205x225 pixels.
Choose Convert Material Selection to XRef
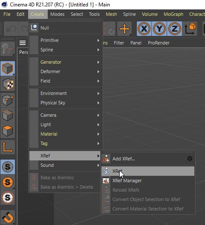(148, 209)
